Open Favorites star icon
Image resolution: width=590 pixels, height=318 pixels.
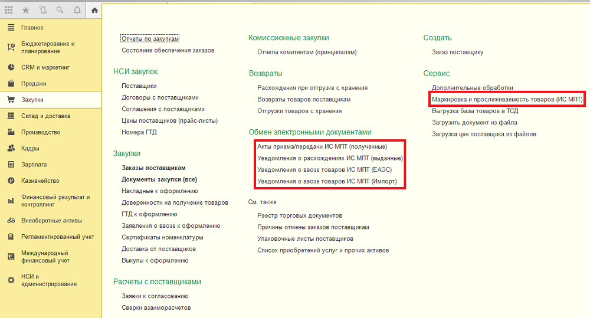(25, 10)
